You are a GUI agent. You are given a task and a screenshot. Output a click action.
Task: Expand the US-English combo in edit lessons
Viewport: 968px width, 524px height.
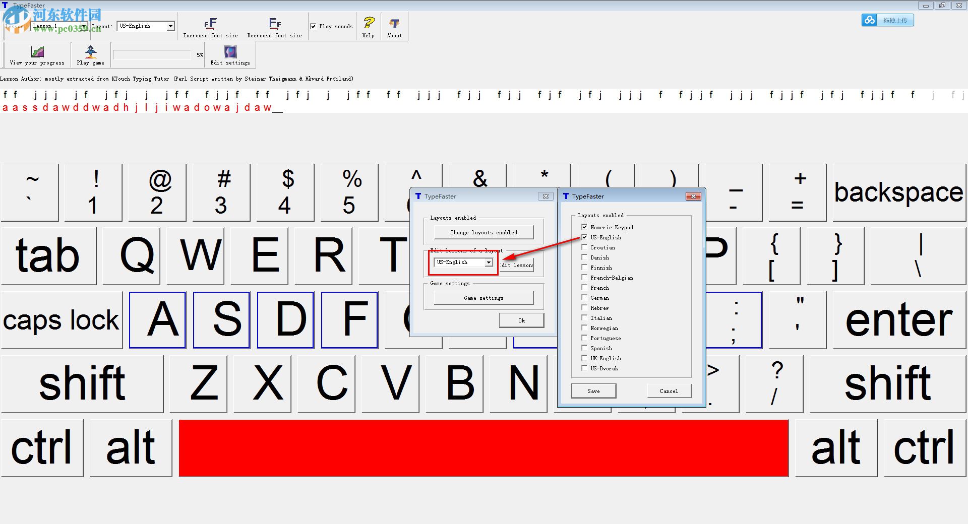pyautogui.click(x=488, y=262)
